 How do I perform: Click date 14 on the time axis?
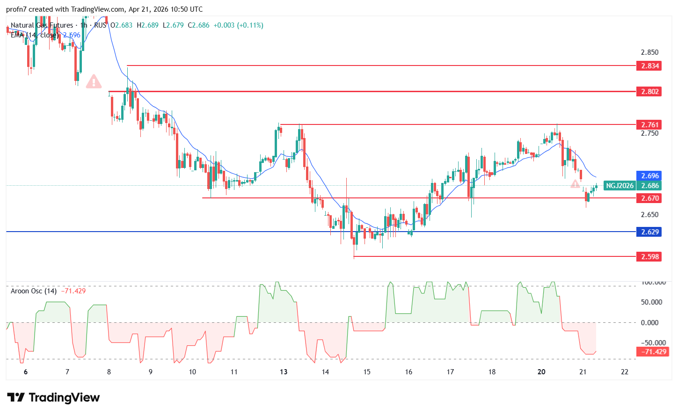pyautogui.click(x=325, y=372)
